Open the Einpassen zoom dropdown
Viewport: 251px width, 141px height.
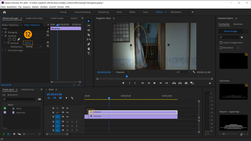(122, 72)
